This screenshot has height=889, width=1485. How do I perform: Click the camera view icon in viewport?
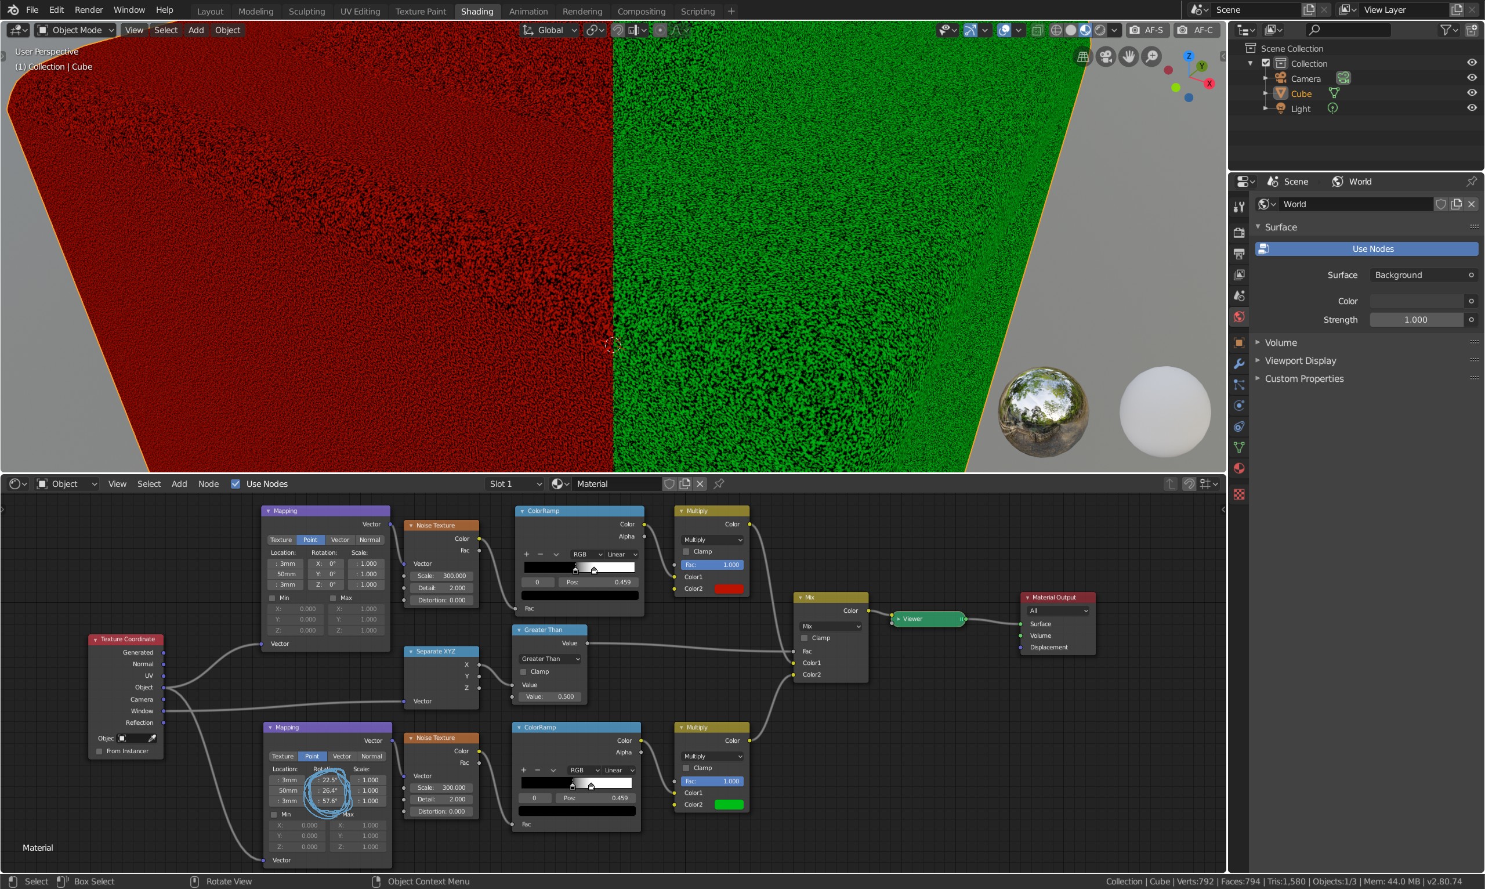coord(1106,56)
